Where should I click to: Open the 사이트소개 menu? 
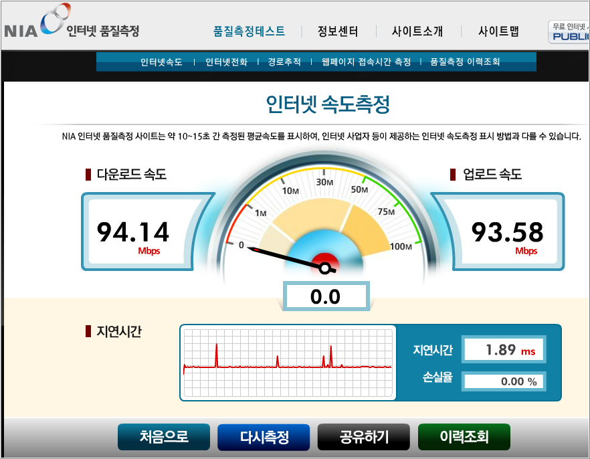pyautogui.click(x=417, y=31)
